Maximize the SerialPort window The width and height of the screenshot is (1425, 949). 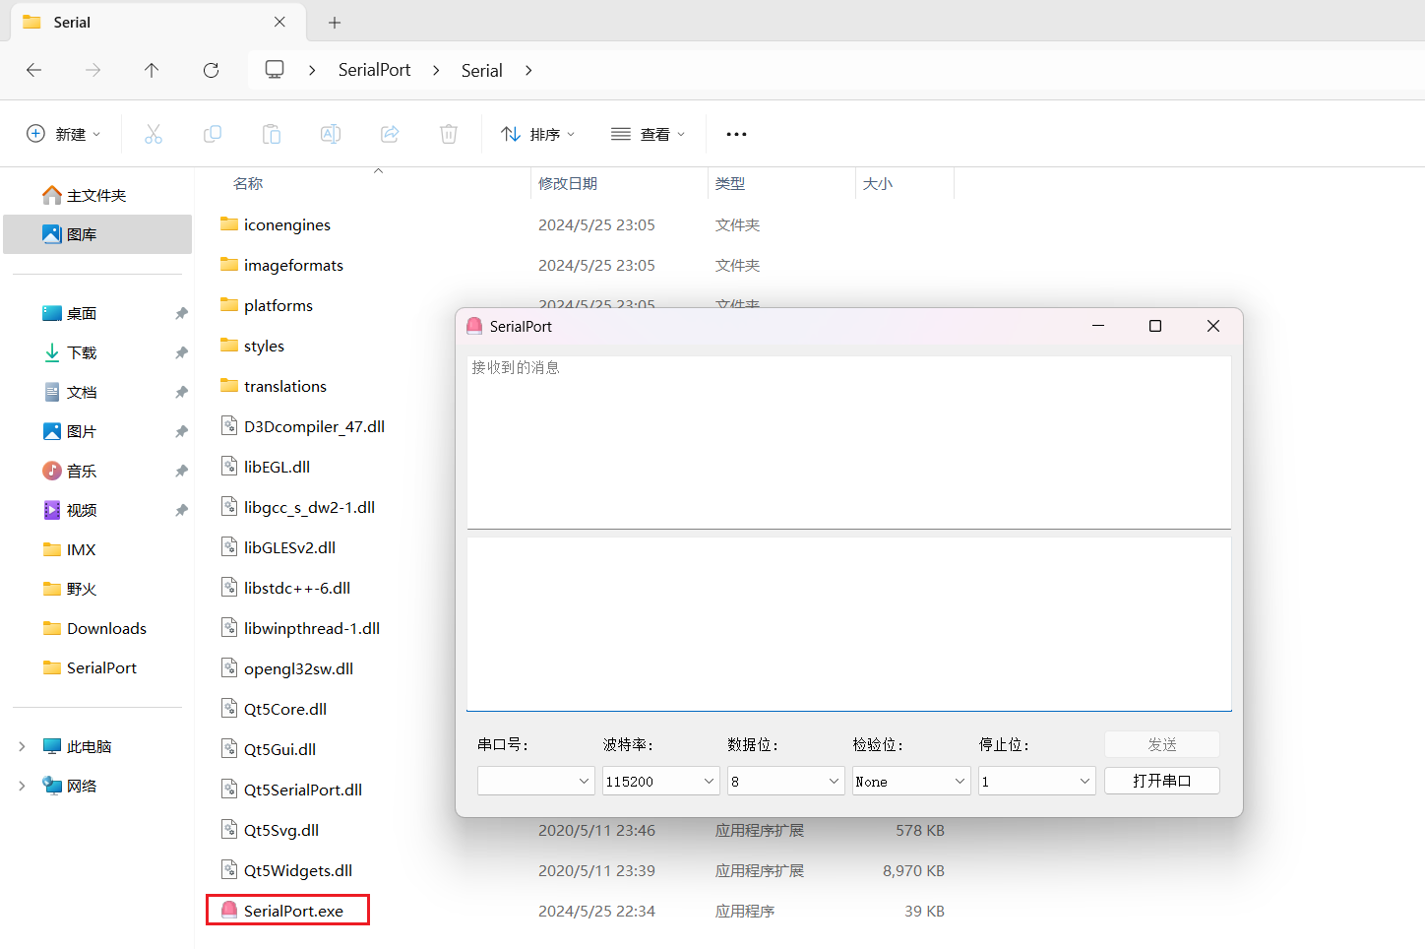click(1155, 326)
